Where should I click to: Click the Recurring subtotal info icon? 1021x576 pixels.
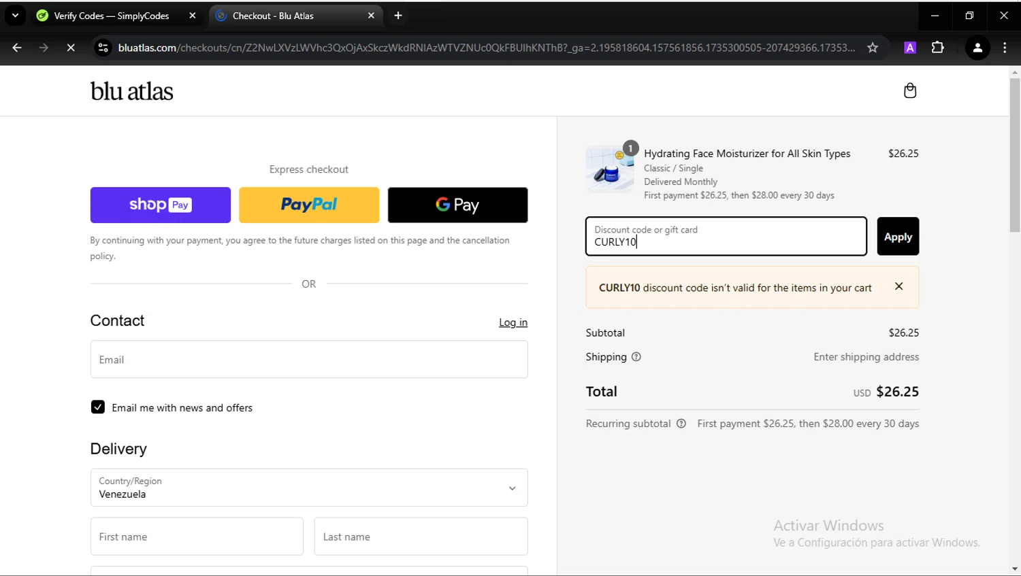pos(681,424)
